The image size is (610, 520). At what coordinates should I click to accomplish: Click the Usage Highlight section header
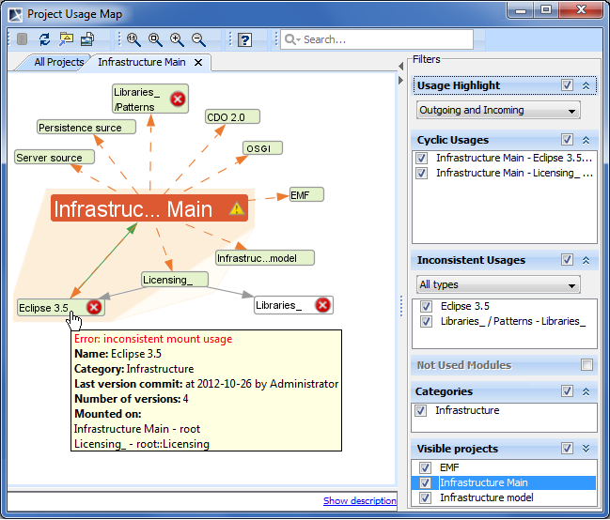(x=504, y=85)
